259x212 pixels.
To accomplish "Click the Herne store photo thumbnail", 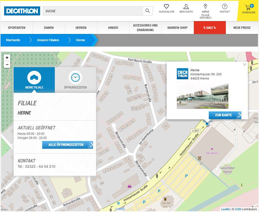I will (203, 96).
